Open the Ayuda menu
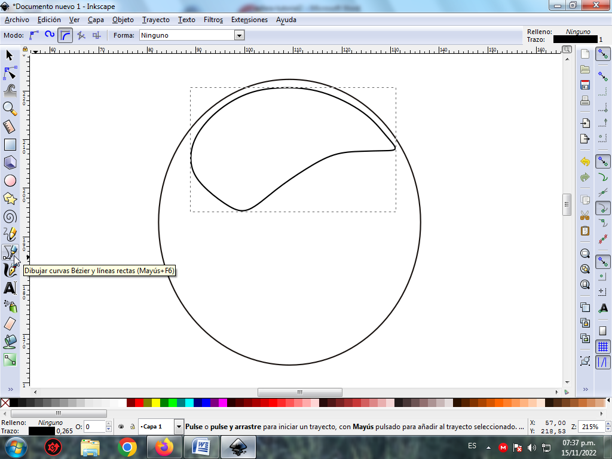The width and height of the screenshot is (612, 459). pyautogui.click(x=286, y=20)
